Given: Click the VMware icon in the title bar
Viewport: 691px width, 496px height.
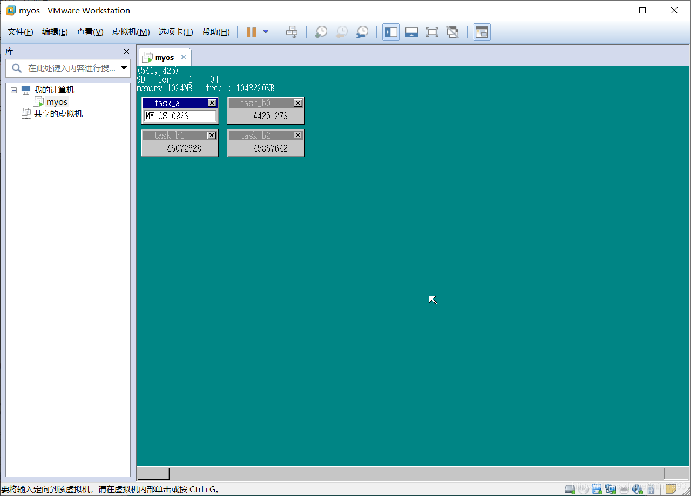Looking at the screenshot, I should 11,10.
